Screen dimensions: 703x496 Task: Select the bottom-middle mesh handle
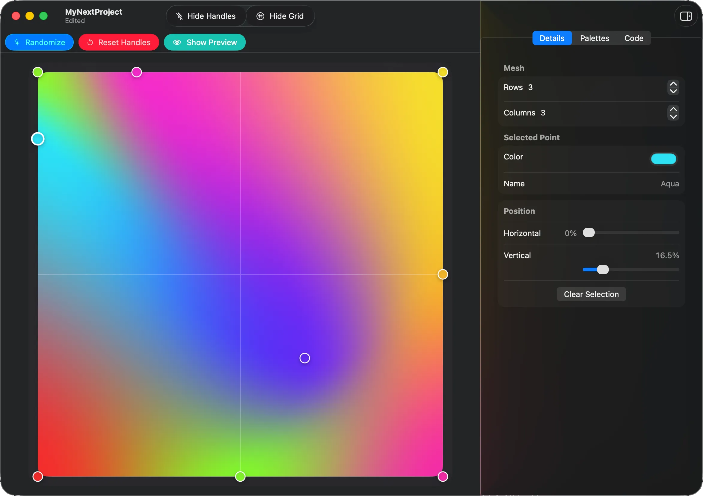[x=240, y=477]
